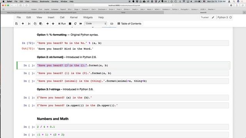Open the notebook File menu

(x=19, y=17)
